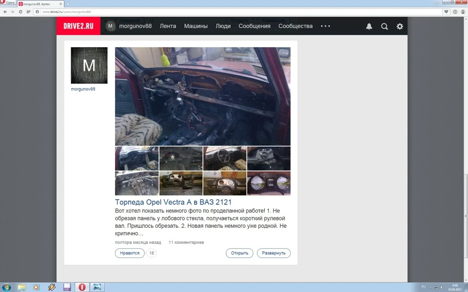This screenshot has height=292, width=468.
Task: Open gauge cluster thumbnail in bottom row
Action: pyautogui.click(x=269, y=183)
